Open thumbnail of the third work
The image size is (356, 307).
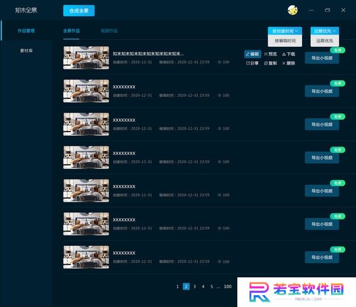pos(86,124)
